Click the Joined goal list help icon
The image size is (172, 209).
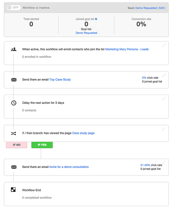coord(96,19)
